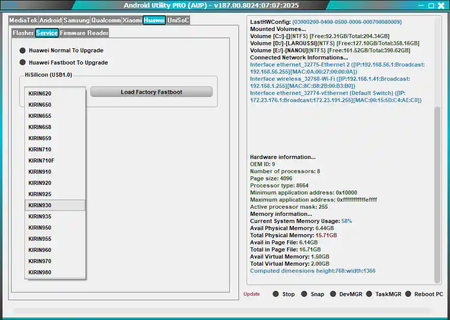Pick KIRIN980 at the list bottom

(x=55, y=273)
